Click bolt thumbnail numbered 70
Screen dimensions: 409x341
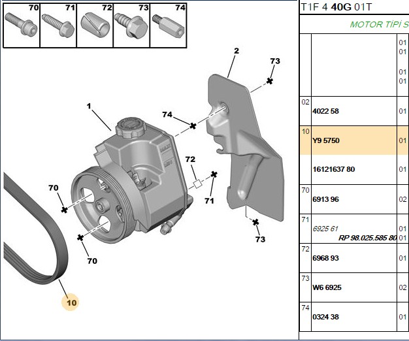(22, 25)
